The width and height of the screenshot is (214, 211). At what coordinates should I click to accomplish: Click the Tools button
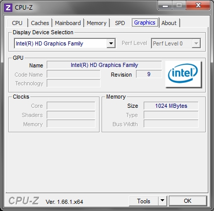click(x=144, y=201)
